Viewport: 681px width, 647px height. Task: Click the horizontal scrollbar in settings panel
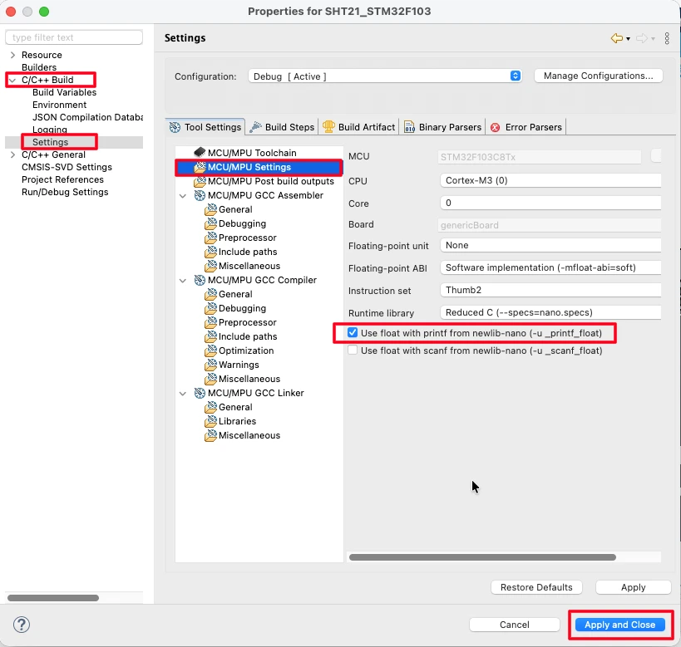[482, 557]
